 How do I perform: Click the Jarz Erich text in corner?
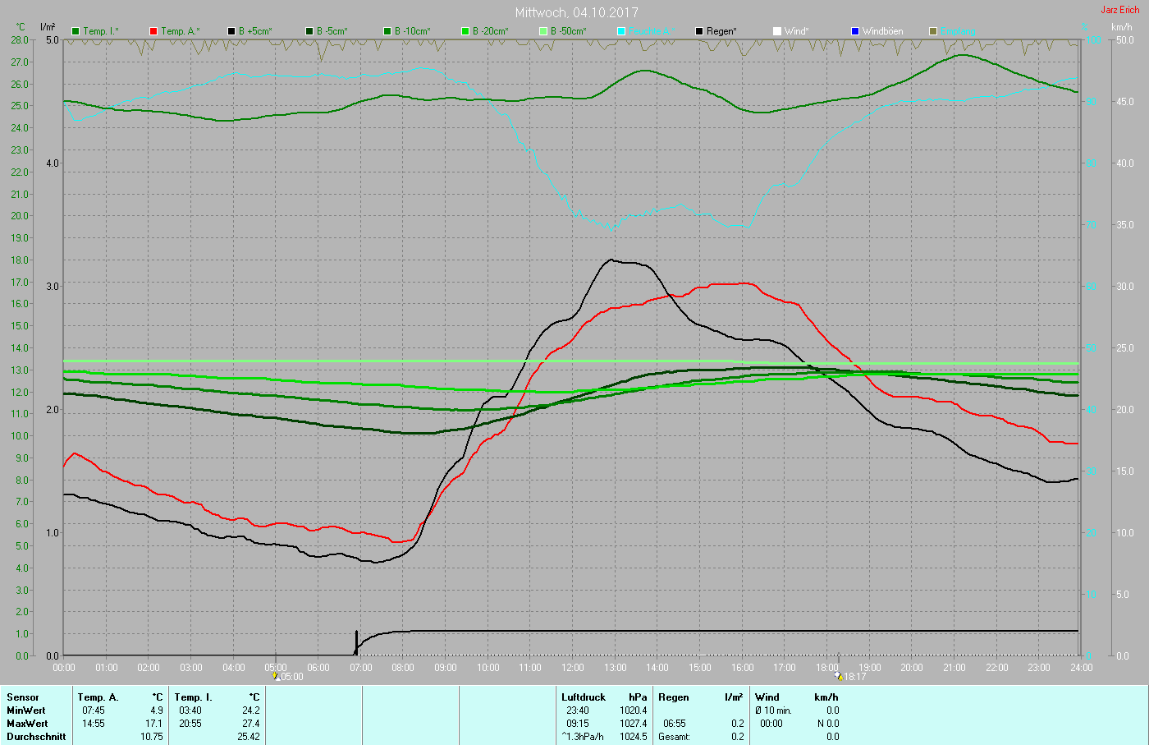(x=1119, y=10)
